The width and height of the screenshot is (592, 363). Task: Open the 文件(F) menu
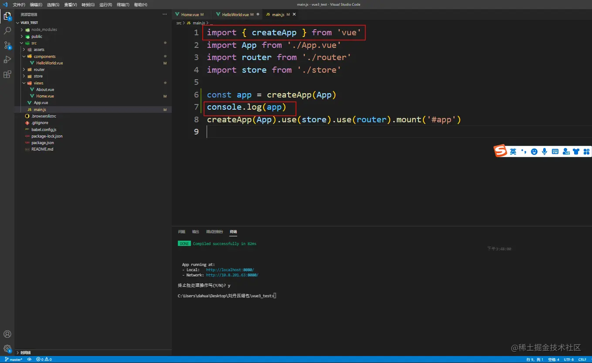point(19,5)
